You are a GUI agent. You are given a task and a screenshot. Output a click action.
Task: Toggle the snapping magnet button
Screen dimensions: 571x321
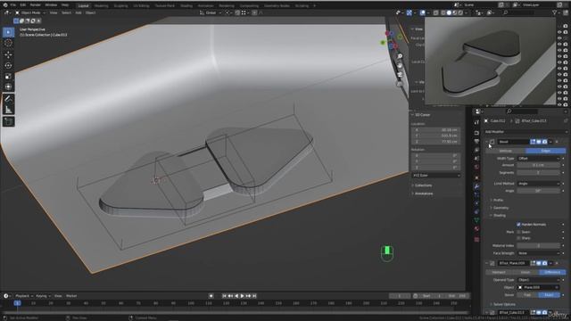[x=237, y=12]
